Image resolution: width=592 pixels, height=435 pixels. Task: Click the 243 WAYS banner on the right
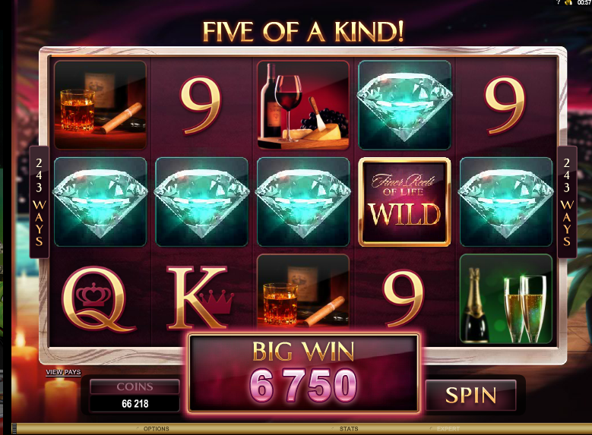tap(567, 202)
